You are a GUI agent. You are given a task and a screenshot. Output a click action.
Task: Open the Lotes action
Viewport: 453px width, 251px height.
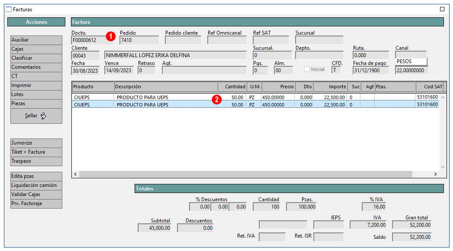[36, 94]
